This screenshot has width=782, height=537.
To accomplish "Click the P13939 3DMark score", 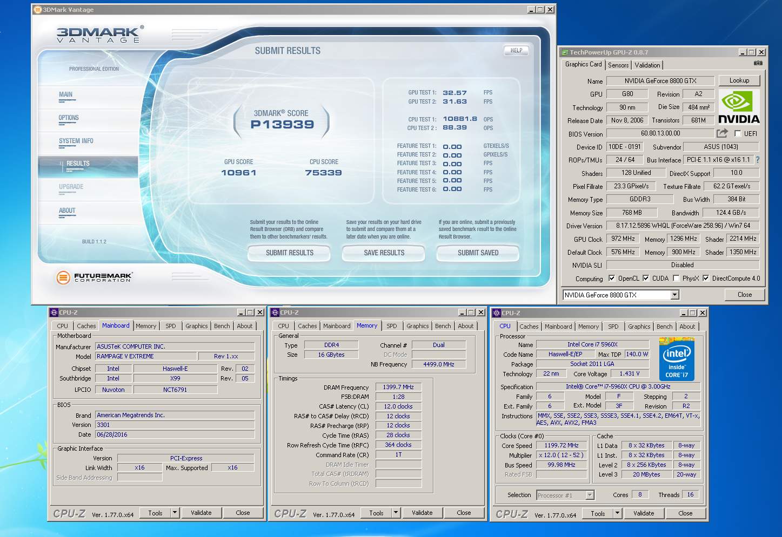I will click(282, 125).
